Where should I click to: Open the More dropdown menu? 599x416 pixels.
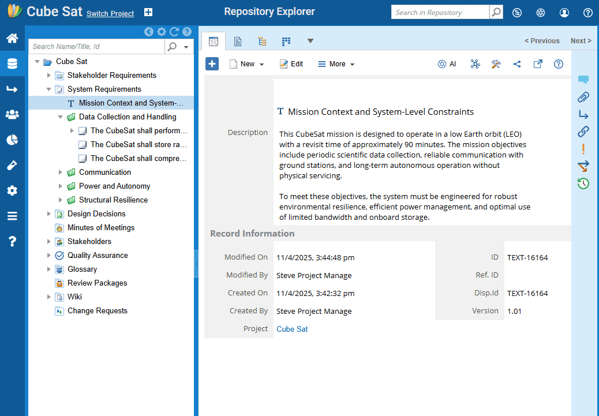[x=336, y=64]
